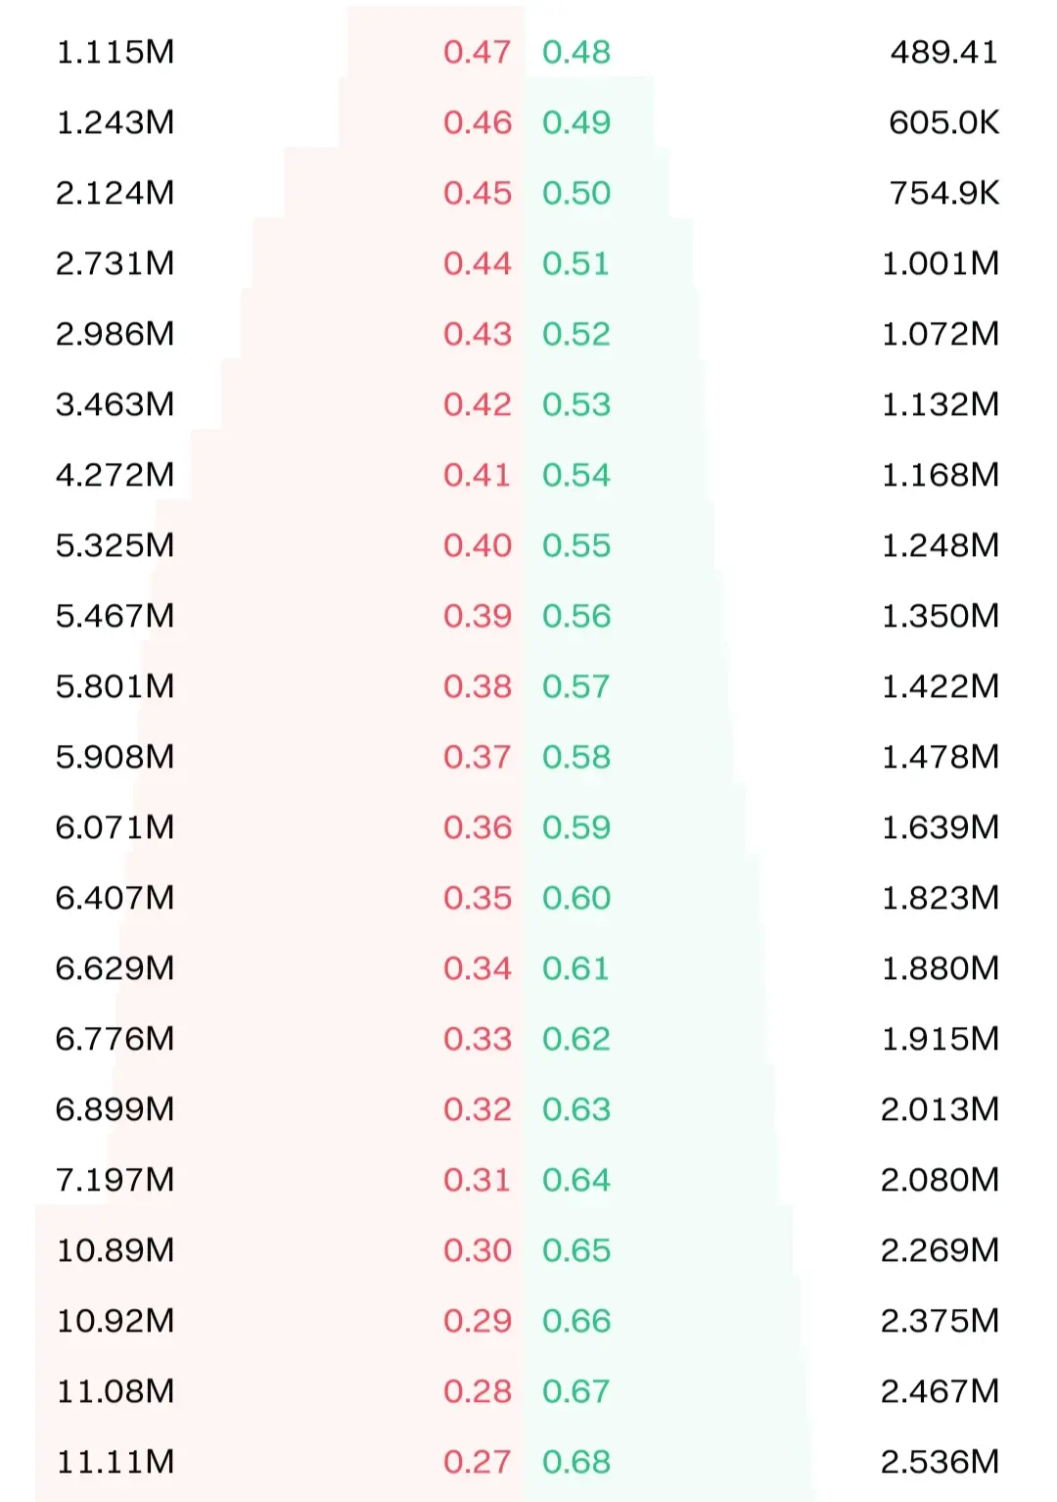Select the 0.47 red bid price

click(478, 52)
